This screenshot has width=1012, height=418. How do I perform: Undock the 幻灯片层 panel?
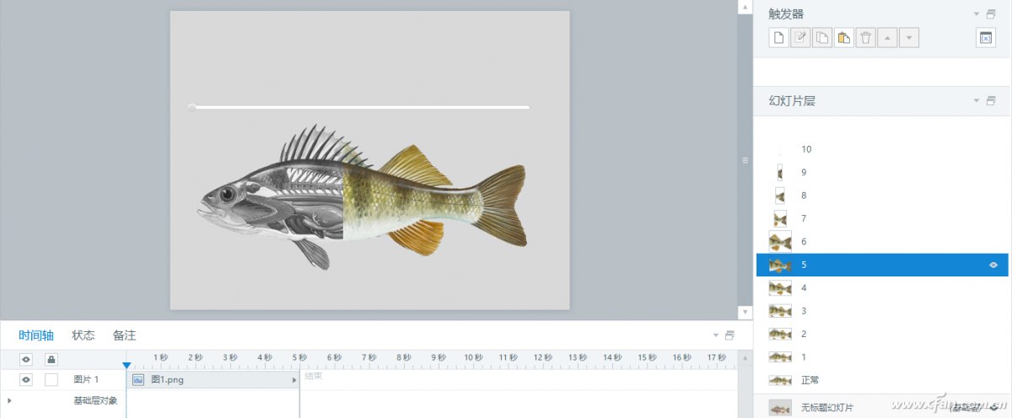[991, 101]
